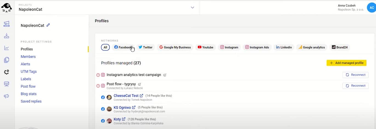Click Profiles managed (27) heading
376x129 pixels.
pyautogui.click(x=121, y=63)
